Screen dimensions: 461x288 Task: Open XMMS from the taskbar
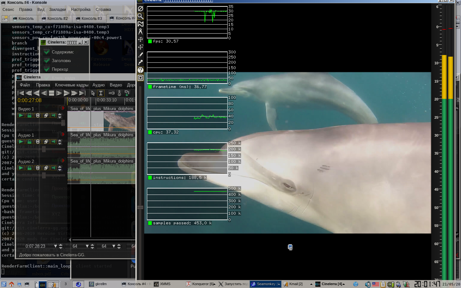tap(162, 284)
